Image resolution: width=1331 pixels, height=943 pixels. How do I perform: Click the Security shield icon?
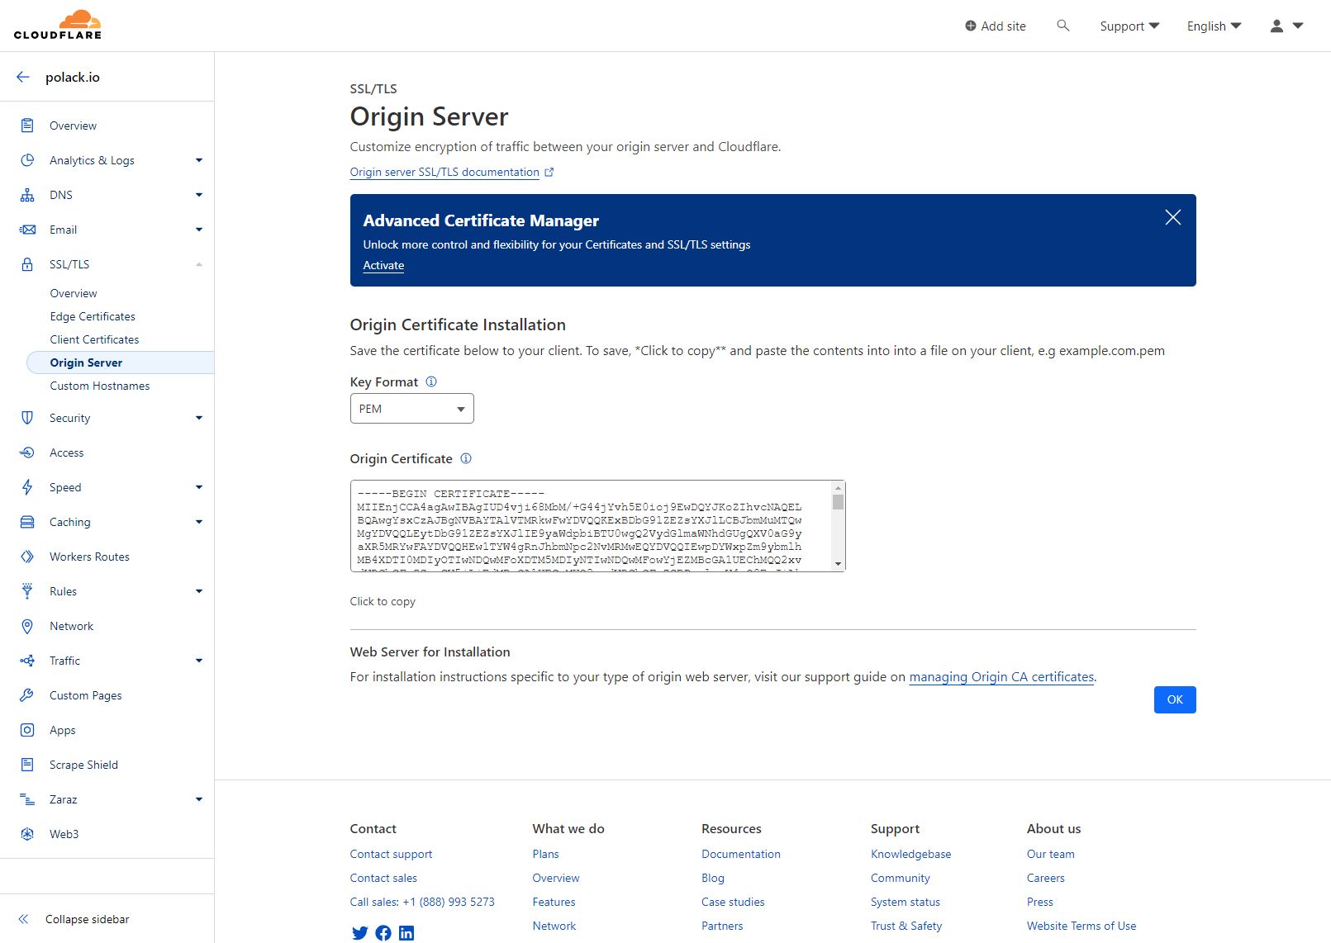pos(27,418)
